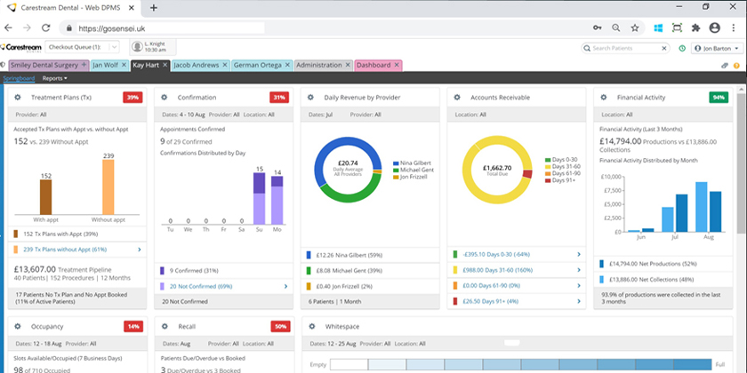Viewport: 747px width, 373px height.
Task: Click the Without appt orange bar
Action: coord(108,187)
